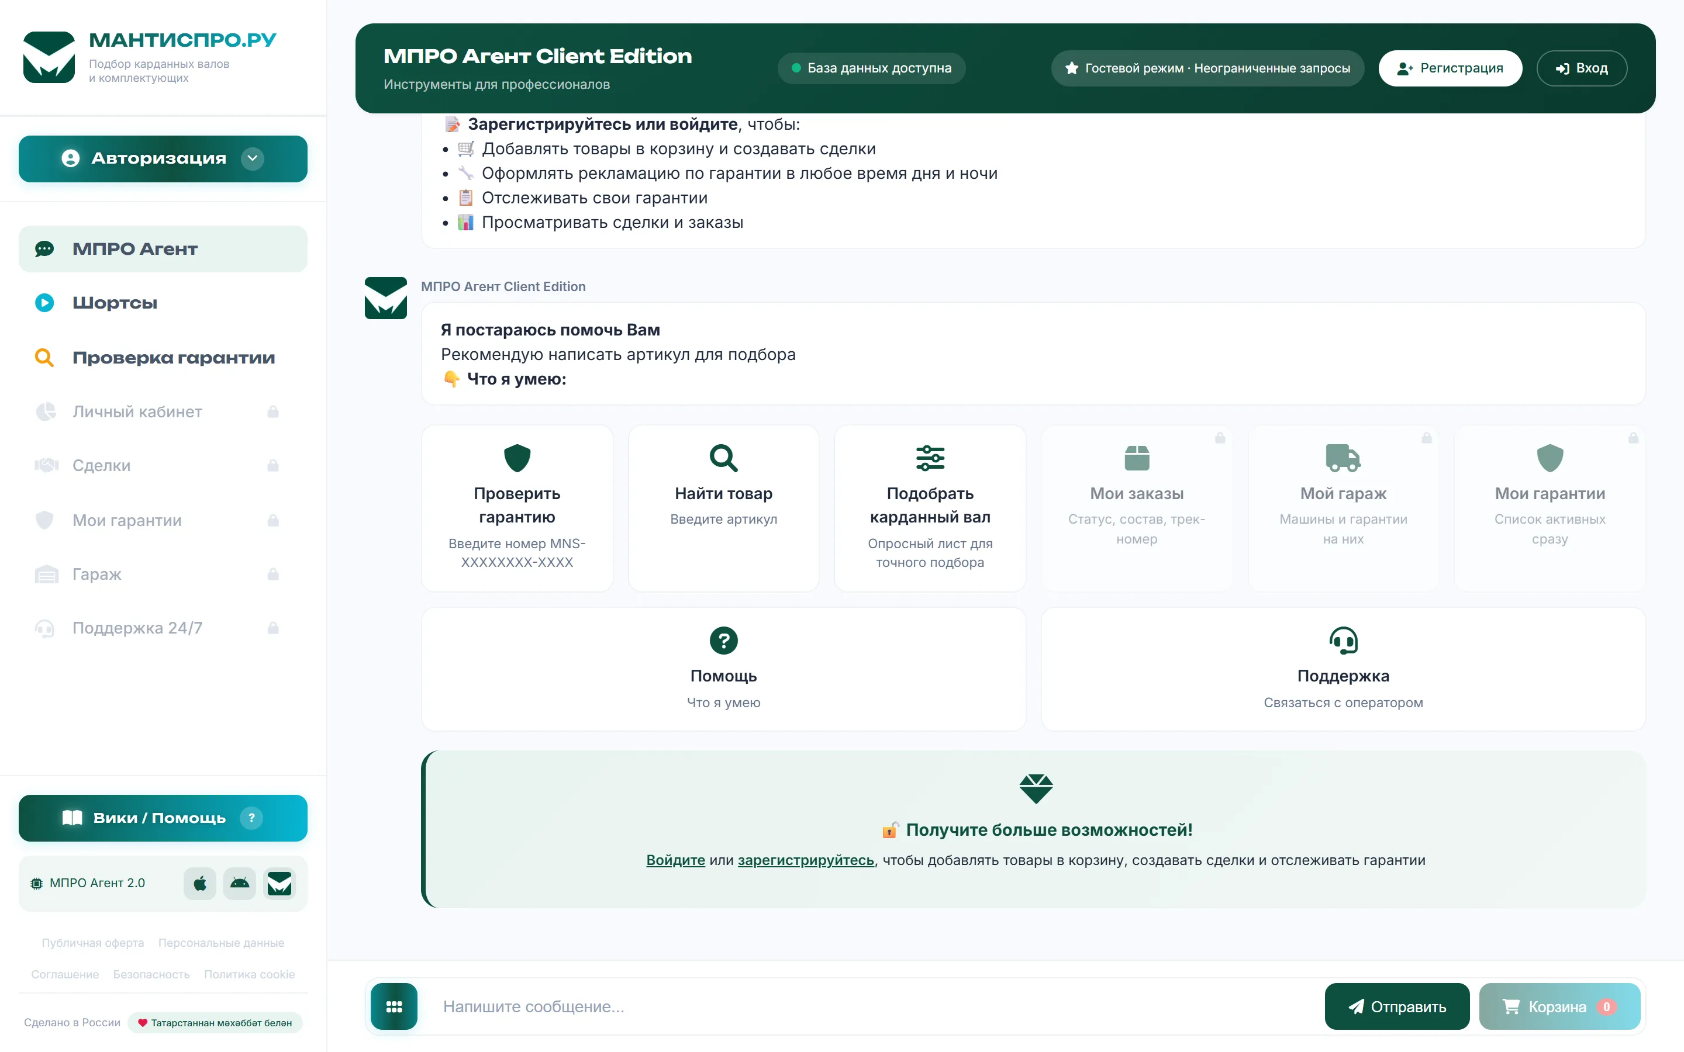The height and width of the screenshot is (1052, 1684).
Task: Click the locked Мой гараж truck card
Action: tap(1343, 508)
